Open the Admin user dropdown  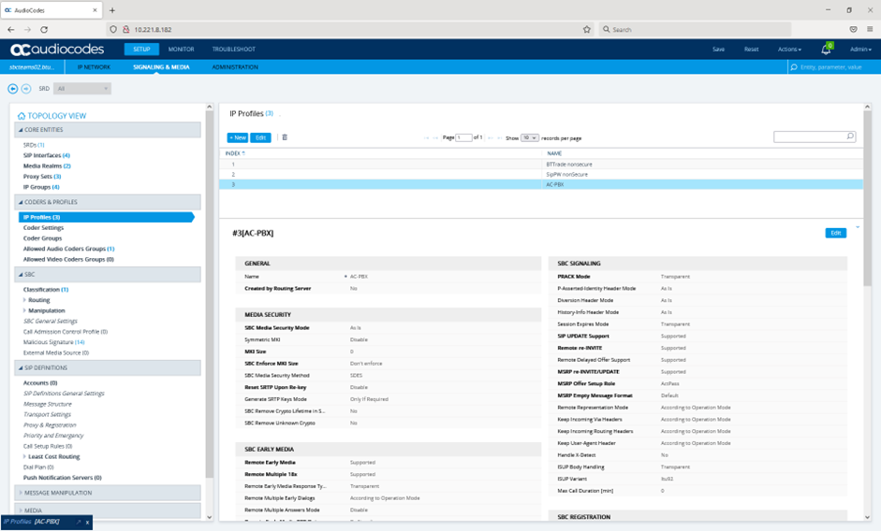tap(860, 50)
